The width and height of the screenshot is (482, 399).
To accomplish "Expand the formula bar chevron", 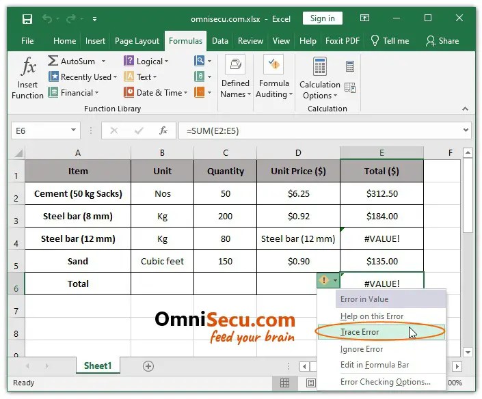I will (x=466, y=130).
